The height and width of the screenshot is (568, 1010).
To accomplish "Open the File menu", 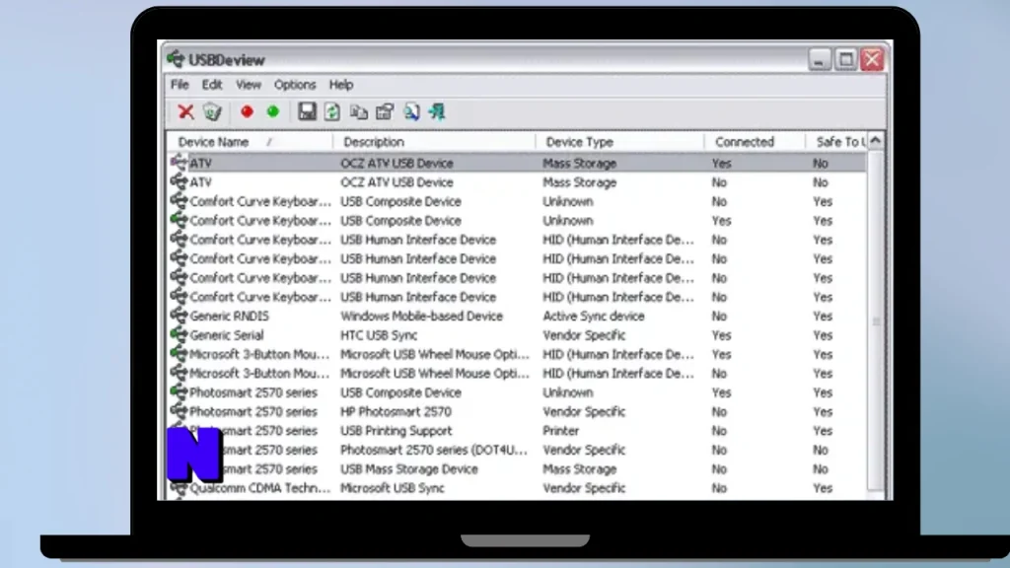I will tap(180, 85).
